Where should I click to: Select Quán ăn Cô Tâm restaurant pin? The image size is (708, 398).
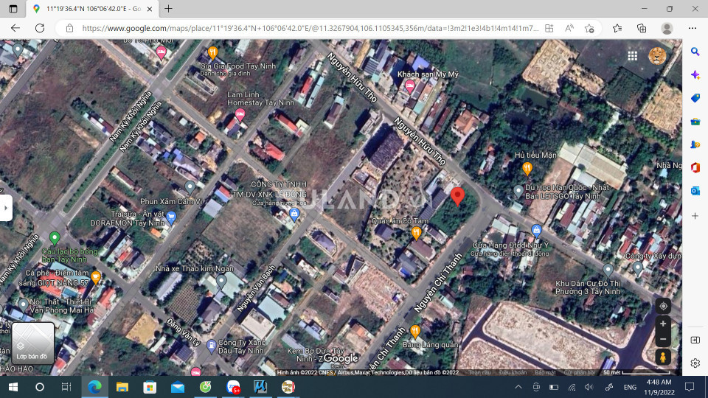(x=416, y=233)
